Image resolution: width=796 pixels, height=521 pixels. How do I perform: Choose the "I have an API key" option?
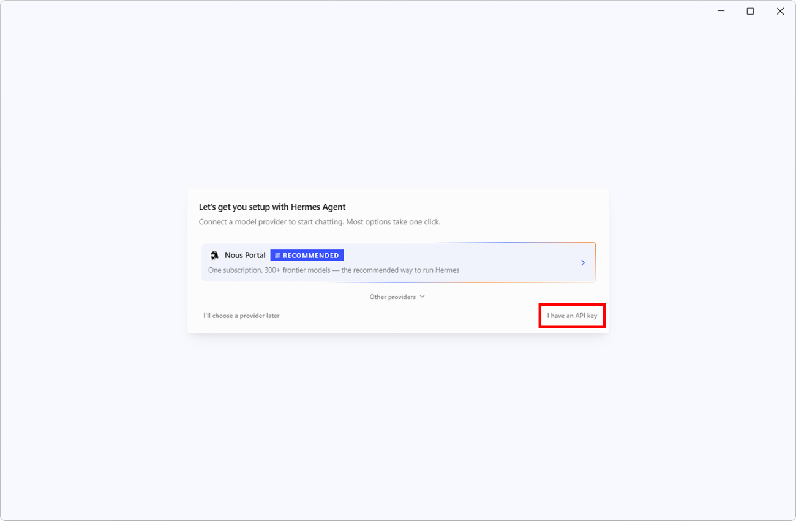coord(572,316)
